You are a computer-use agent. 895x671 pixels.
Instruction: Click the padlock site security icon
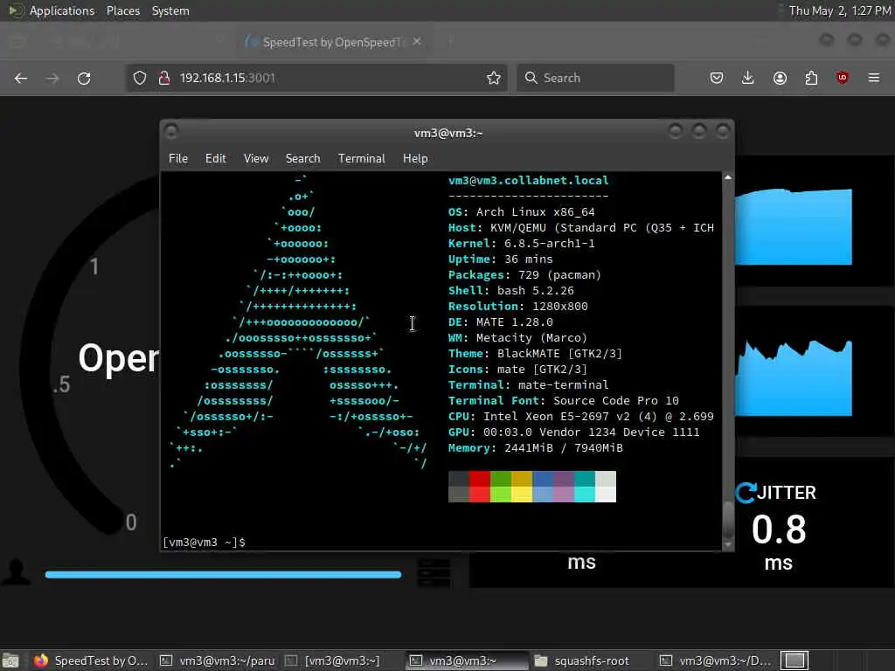164,78
